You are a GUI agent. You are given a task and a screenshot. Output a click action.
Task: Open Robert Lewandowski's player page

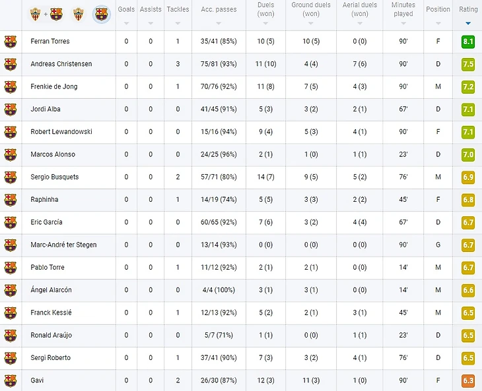(x=61, y=132)
